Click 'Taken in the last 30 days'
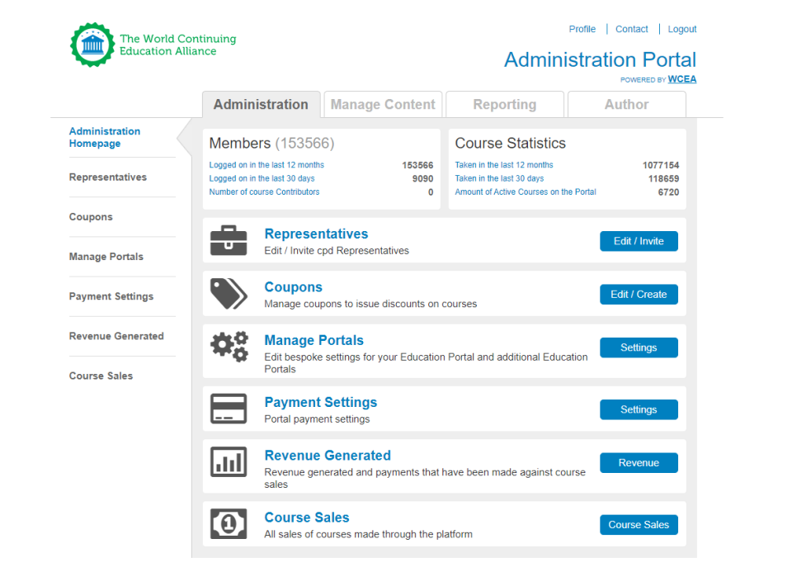 click(500, 178)
